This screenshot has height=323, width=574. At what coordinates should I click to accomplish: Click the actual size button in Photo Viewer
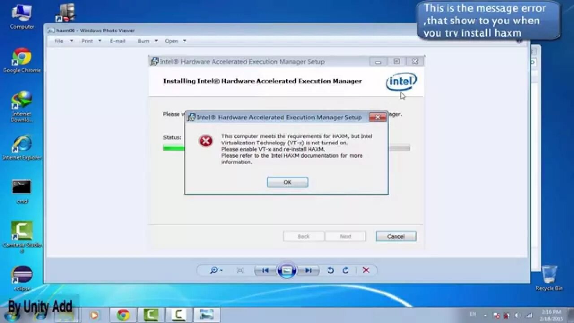click(240, 270)
